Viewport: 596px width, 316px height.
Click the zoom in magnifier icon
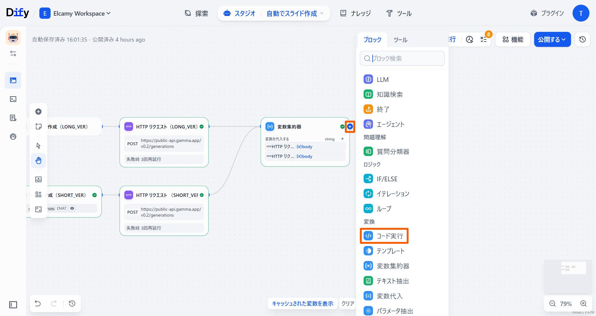[x=583, y=303]
